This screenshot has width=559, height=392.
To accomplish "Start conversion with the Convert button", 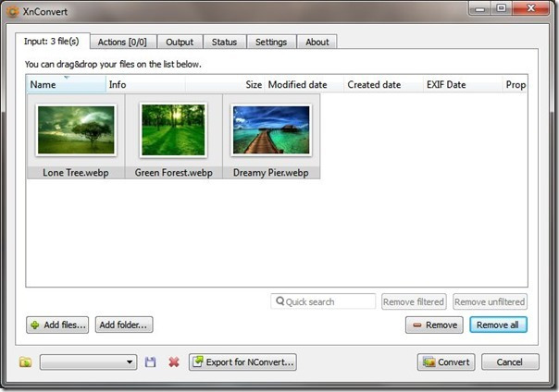I will tap(446, 362).
